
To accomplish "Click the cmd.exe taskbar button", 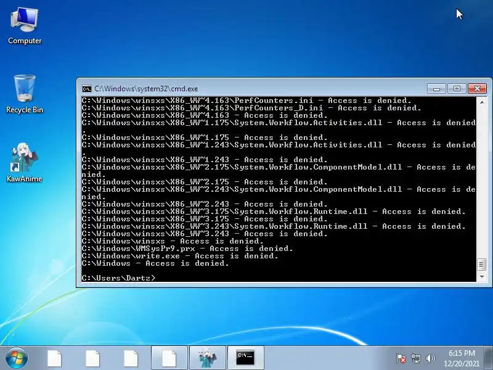I will pyautogui.click(x=245, y=358).
